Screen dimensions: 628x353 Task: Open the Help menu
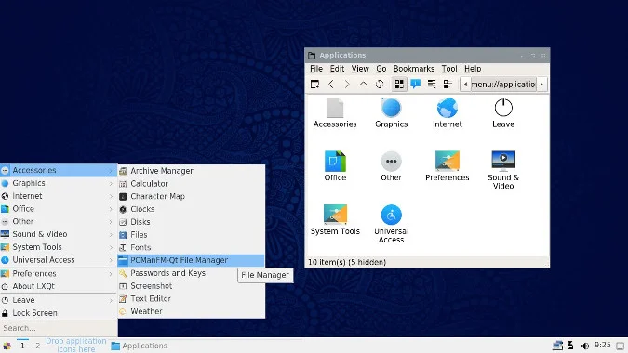pyautogui.click(x=473, y=69)
